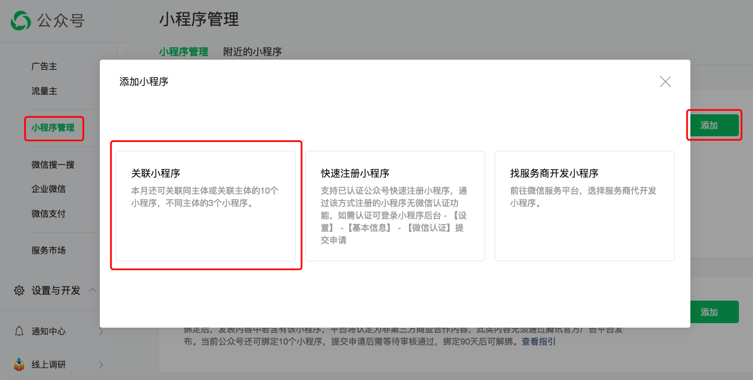Close the 添加小程序 dialog with X
The height and width of the screenshot is (380, 753).
tap(666, 82)
